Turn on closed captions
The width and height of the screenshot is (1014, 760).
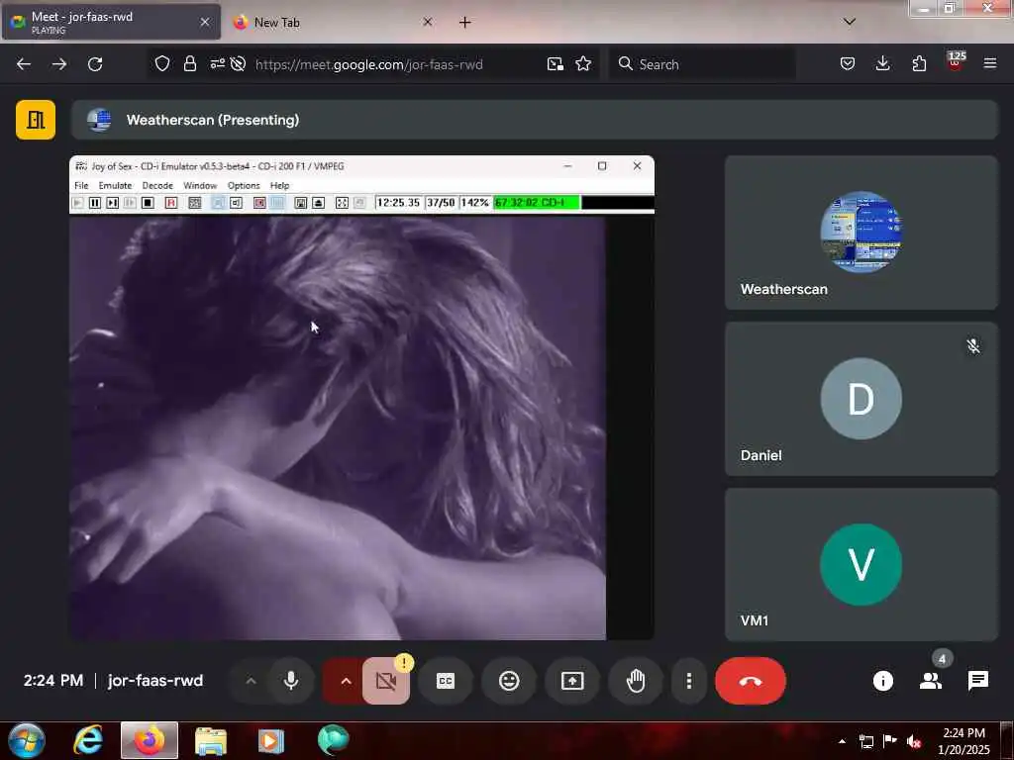[x=446, y=681]
